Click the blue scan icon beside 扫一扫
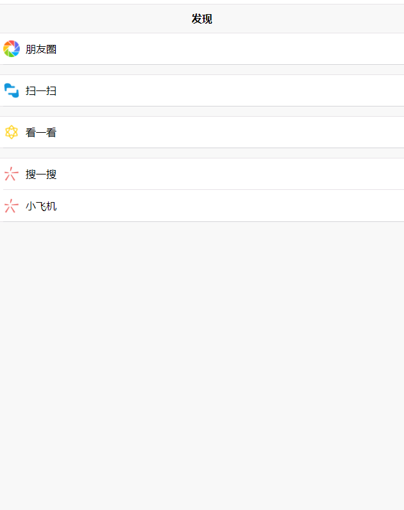 coord(12,90)
